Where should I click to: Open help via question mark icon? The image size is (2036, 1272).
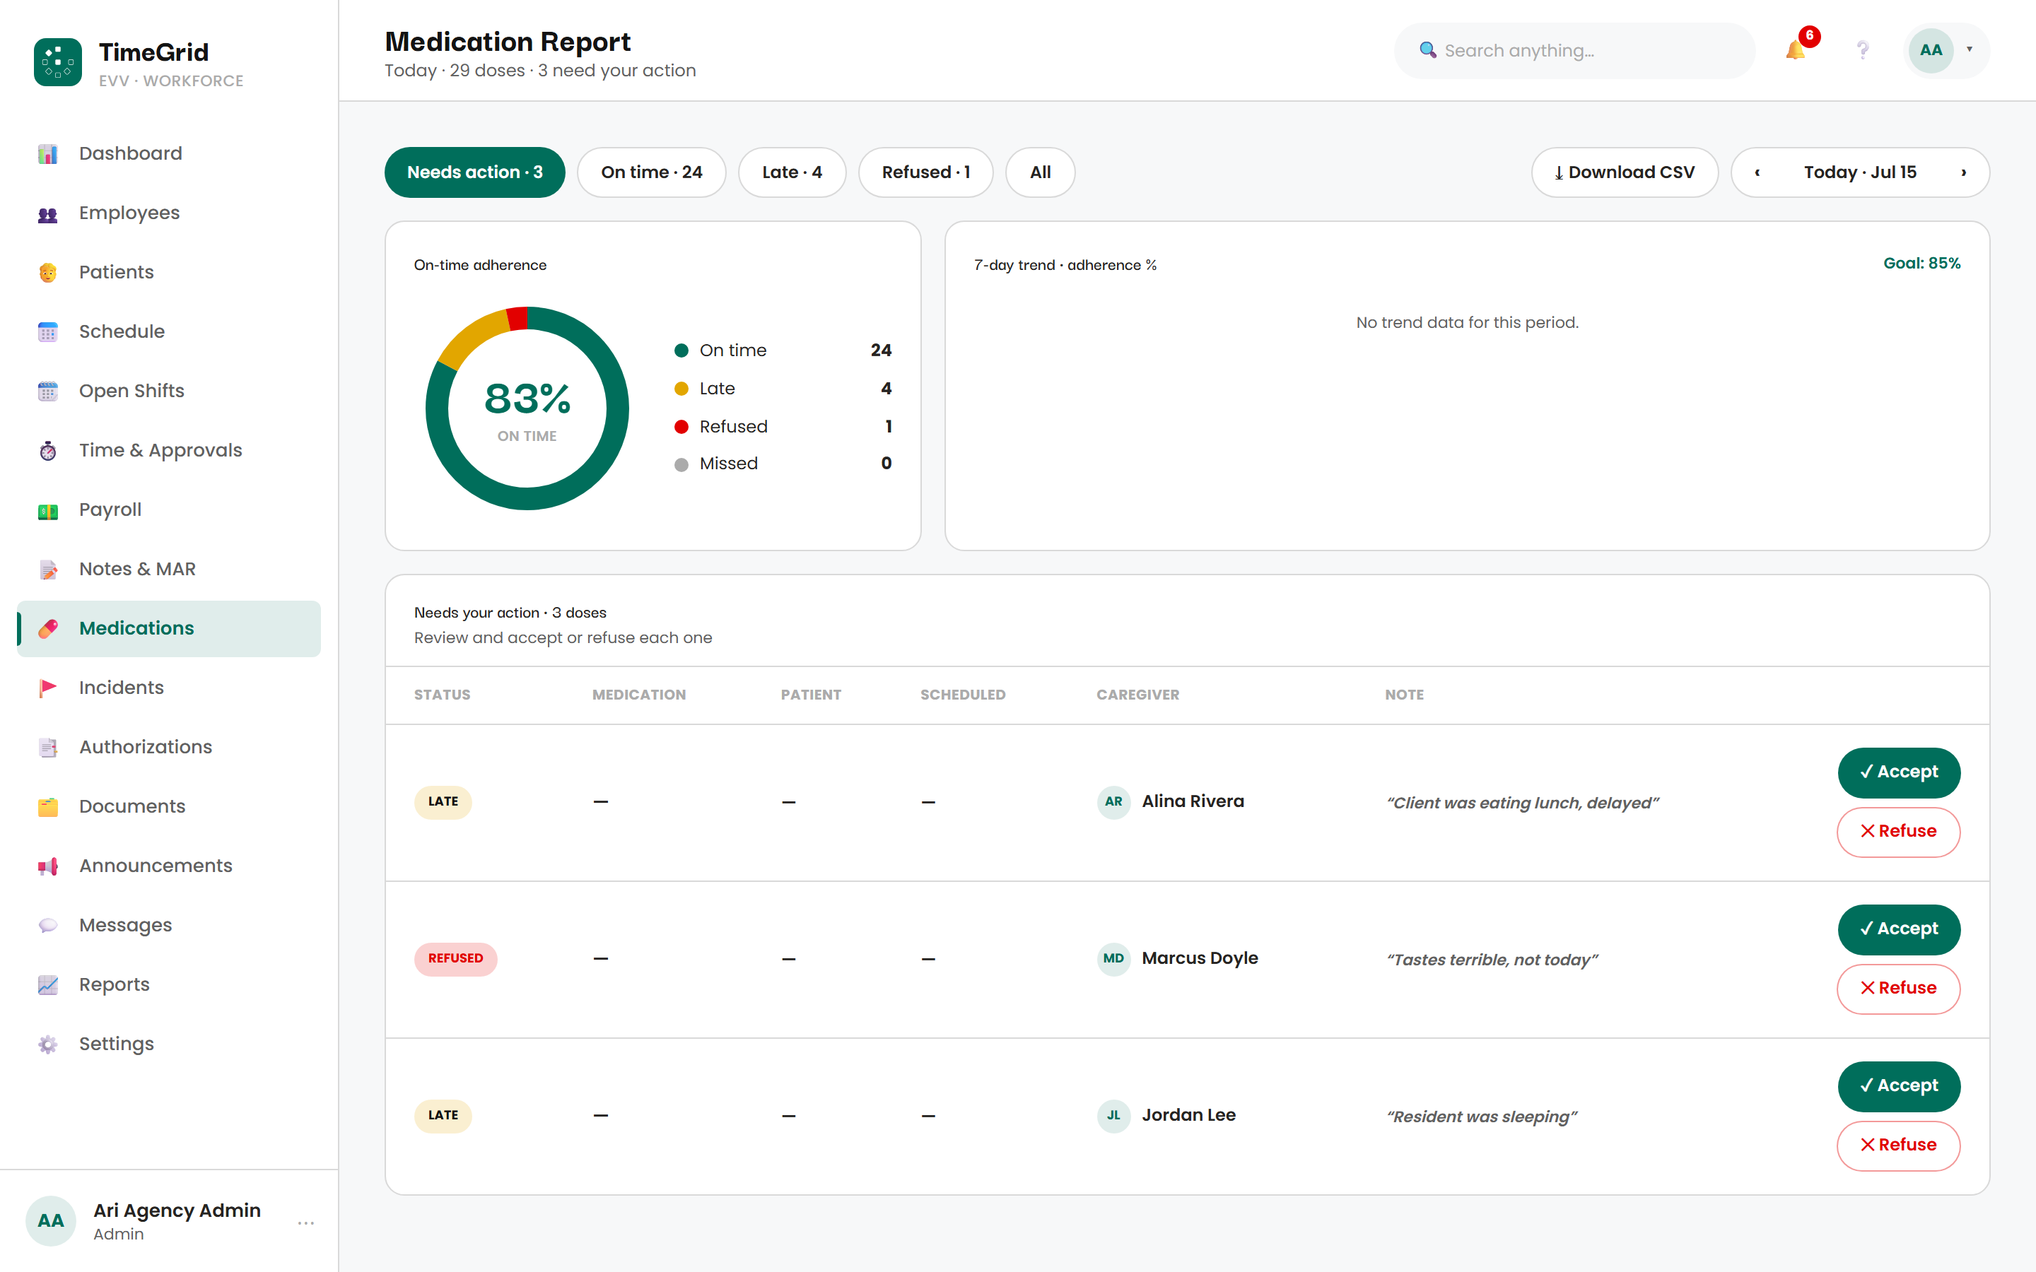[x=1863, y=50]
